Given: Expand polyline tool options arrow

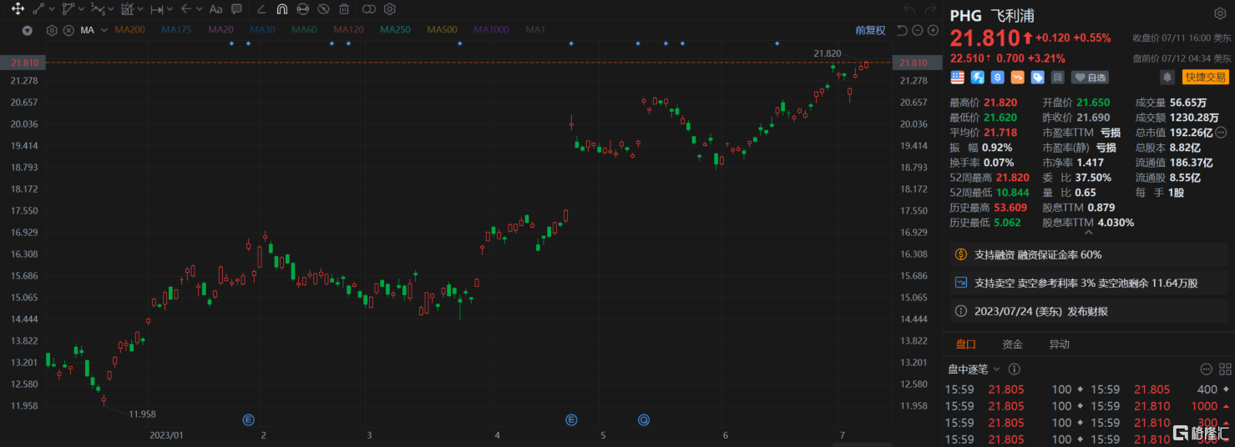Looking at the screenshot, I should [x=81, y=9].
